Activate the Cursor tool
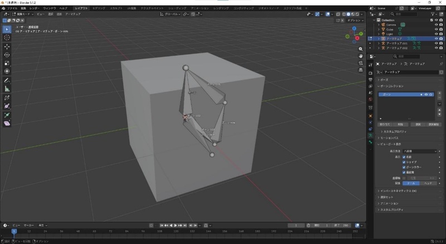446x244 pixels. [x=7, y=37]
